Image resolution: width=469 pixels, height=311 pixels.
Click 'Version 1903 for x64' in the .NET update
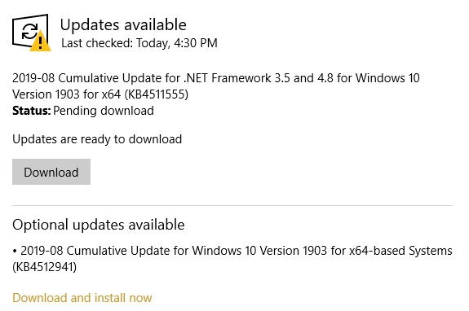tap(66, 94)
